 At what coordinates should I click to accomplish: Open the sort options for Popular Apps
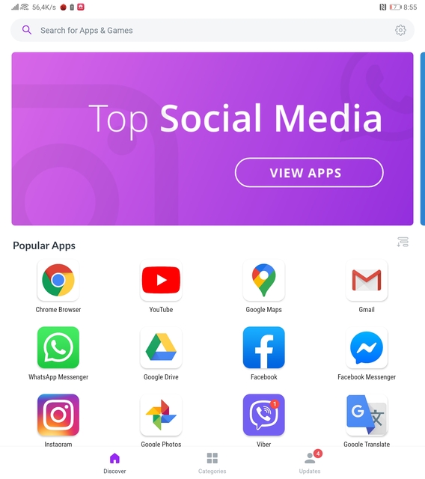coord(403,242)
